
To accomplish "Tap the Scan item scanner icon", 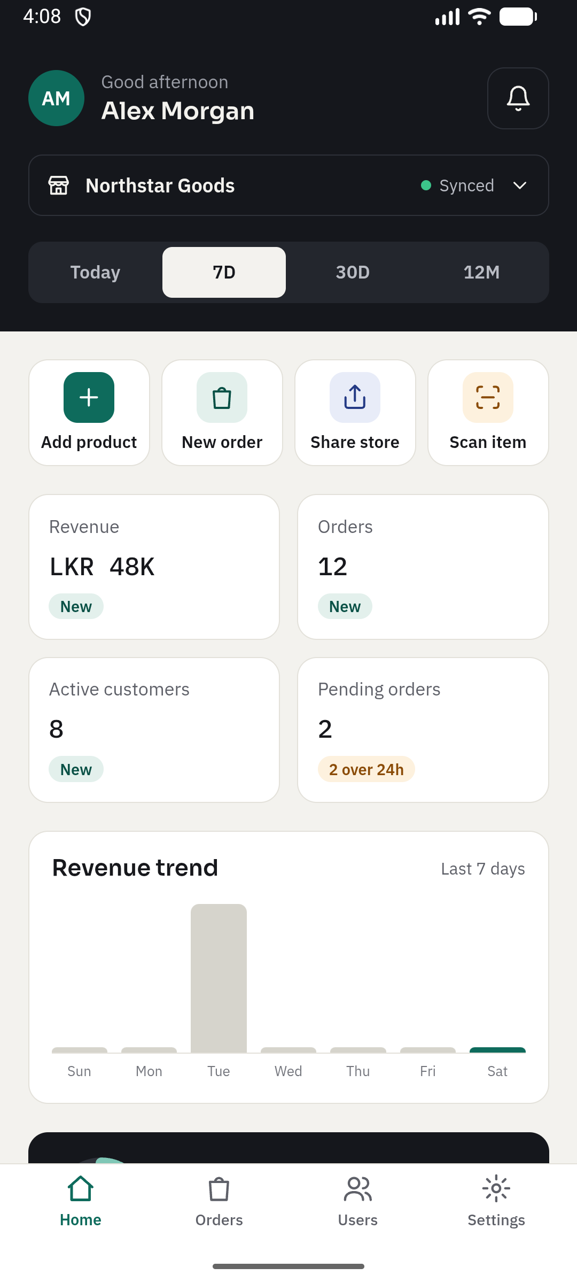I will pos(488,397).
